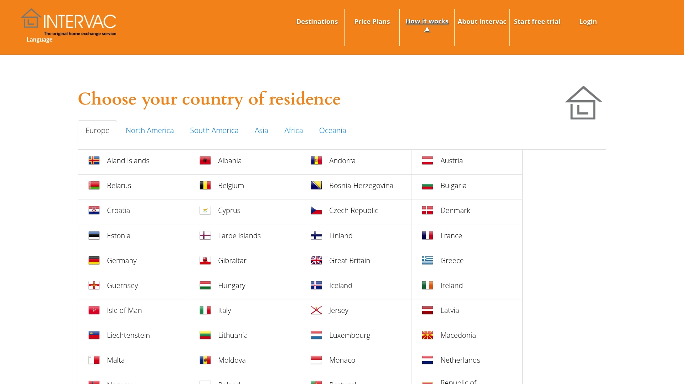Select Luxembourg from the country list

pyautogui.click(x=350, y=335)
